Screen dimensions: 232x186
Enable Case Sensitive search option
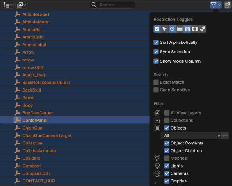(x=156, y=90)
